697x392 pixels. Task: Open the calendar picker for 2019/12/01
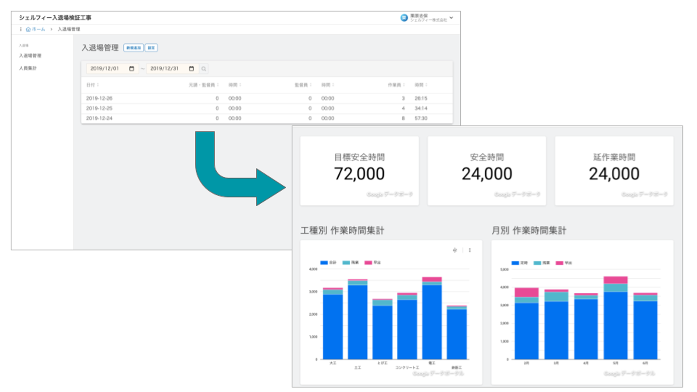click(x=132, y=69)
